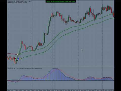121x91 pixels.
Task: Select the MACD indicator label in the lower pane
Action: (x=25, y=69)
